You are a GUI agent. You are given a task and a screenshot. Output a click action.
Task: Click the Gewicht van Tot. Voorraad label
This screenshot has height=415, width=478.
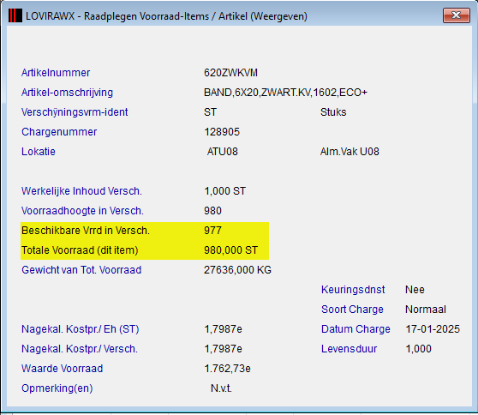[81, 270]
